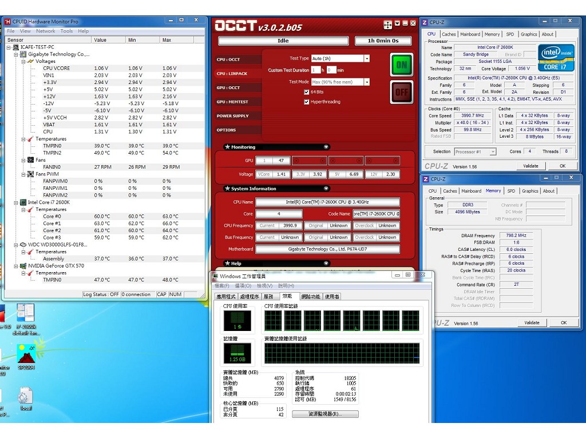Image resolution: width=586 pixels, height=439 pixels.
Task: Click OK in the top CPU-Z window
Action: point(563,166)
